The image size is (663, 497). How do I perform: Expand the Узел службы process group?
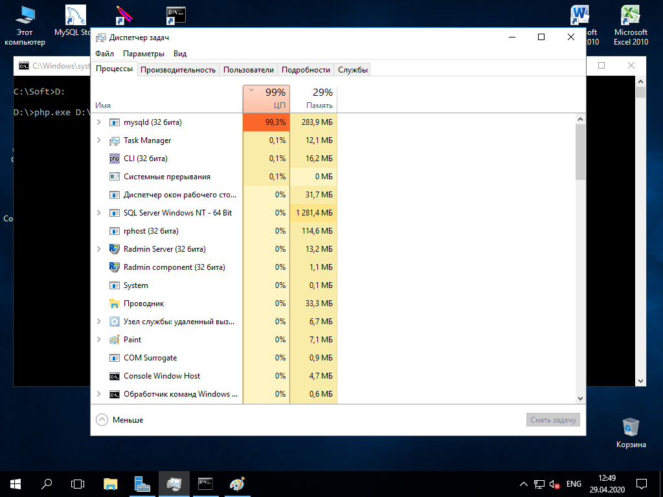(99, 322)
